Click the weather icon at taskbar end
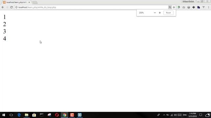Image resolution: width=211 pixels, height=118 pixels. click(x=208, y=115)
